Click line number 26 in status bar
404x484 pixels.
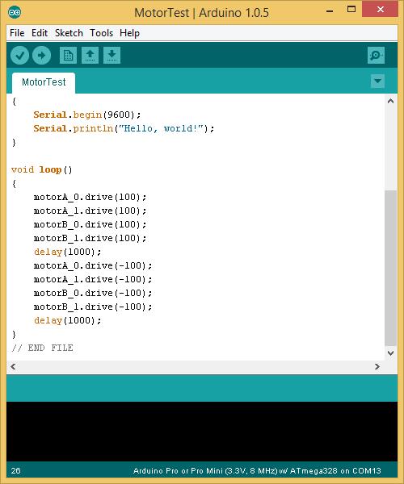(15, 471)
